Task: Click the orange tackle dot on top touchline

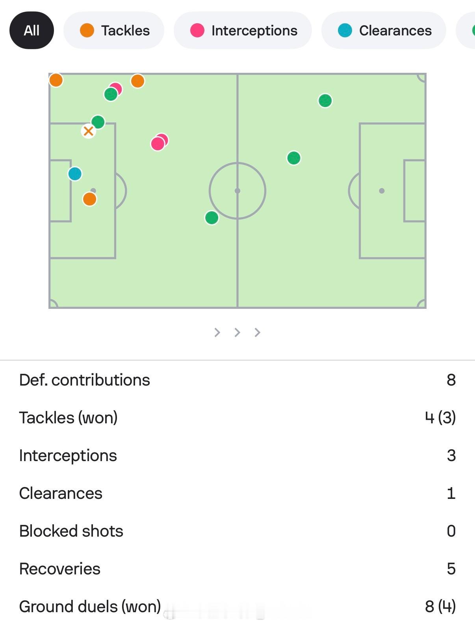Action: [x=137, y=81]
